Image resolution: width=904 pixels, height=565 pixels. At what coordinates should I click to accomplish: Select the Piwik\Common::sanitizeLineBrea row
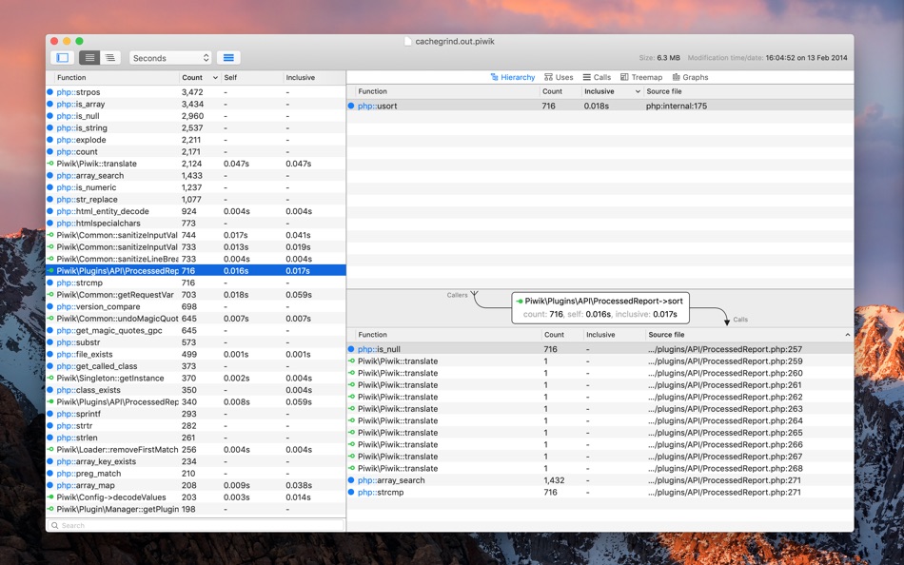coord(196,259)
